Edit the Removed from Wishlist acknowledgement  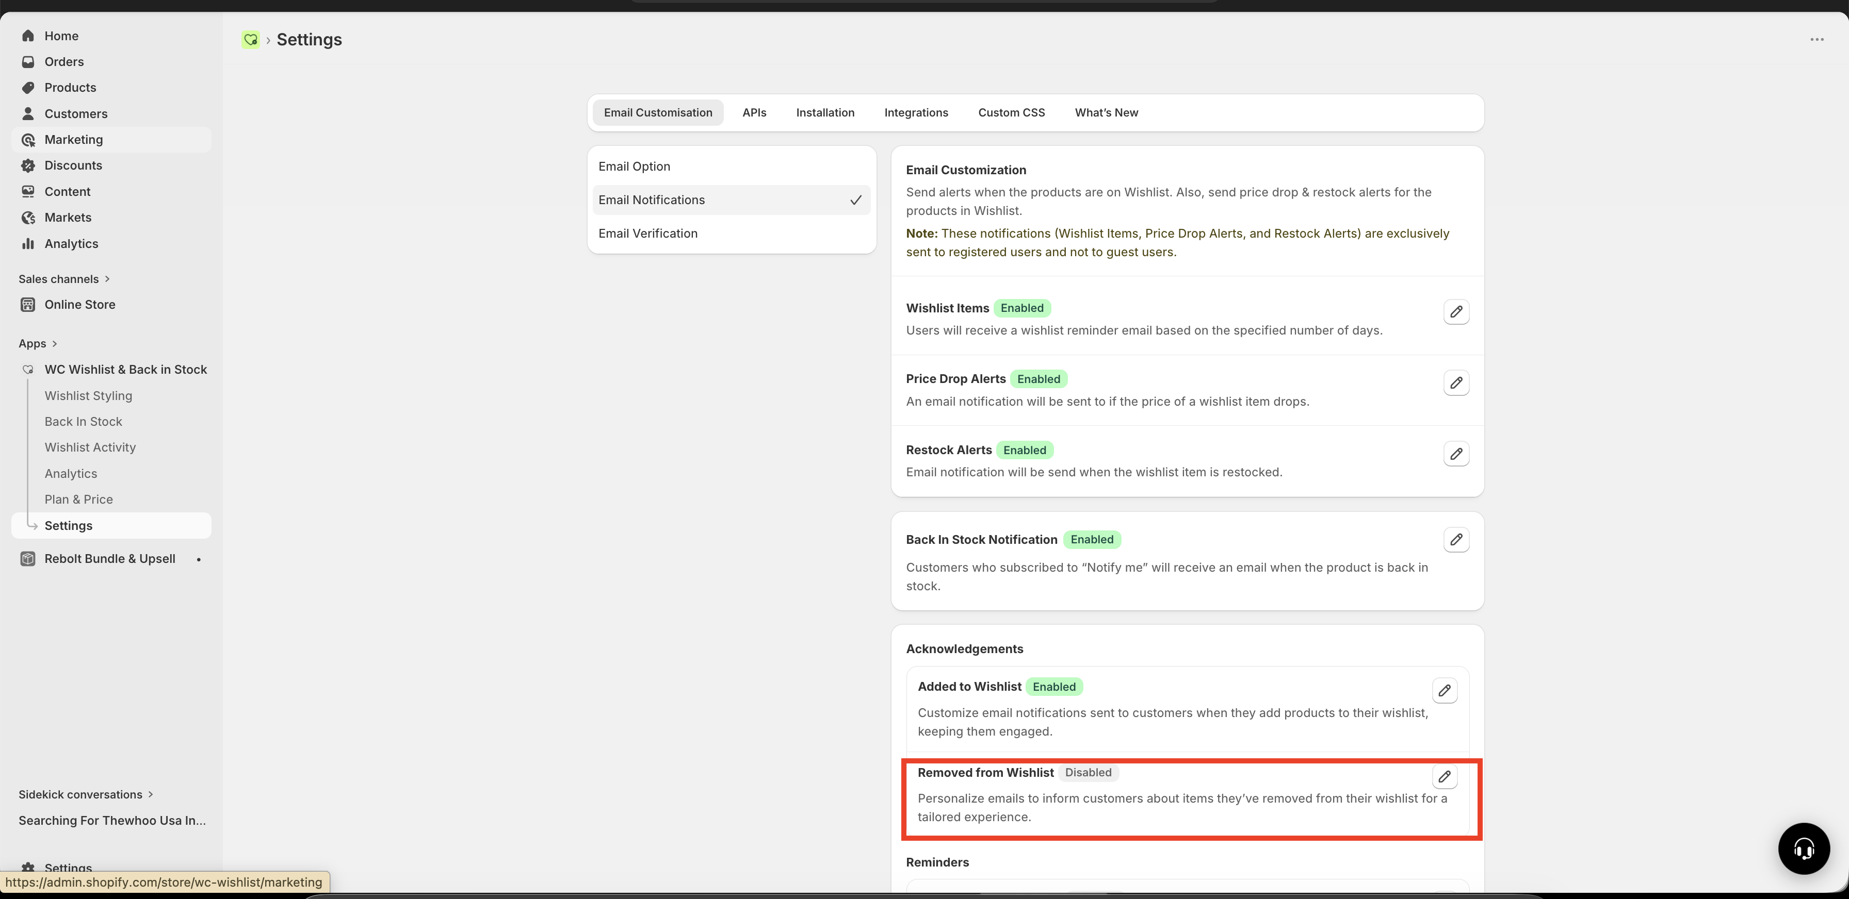(x=1444, y=776)
